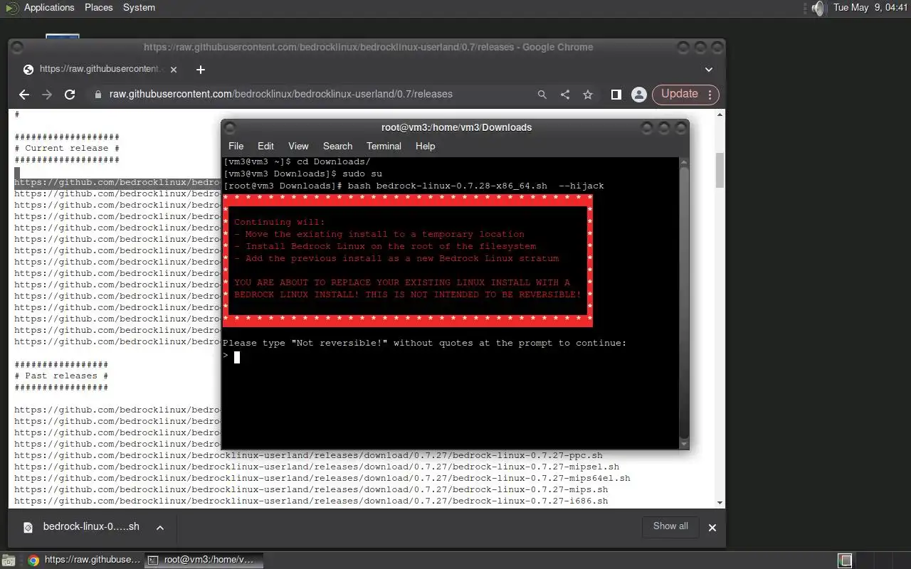
Task: Open Chrome profile avatar
Action: 639,94
